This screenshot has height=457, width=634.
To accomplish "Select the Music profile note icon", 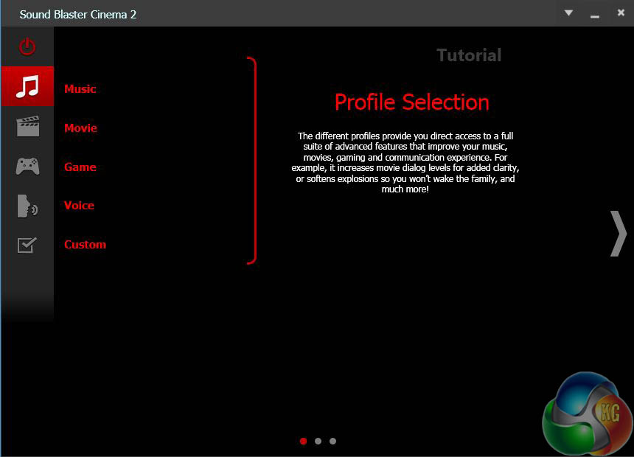I will pos(27,86).
